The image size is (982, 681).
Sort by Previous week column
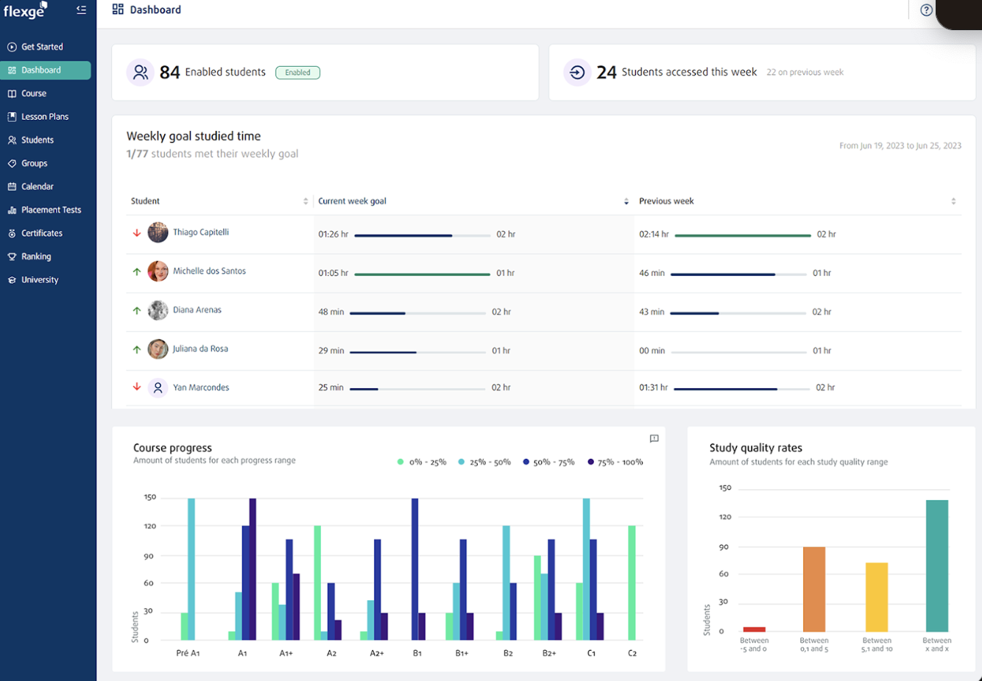point(953,202)
